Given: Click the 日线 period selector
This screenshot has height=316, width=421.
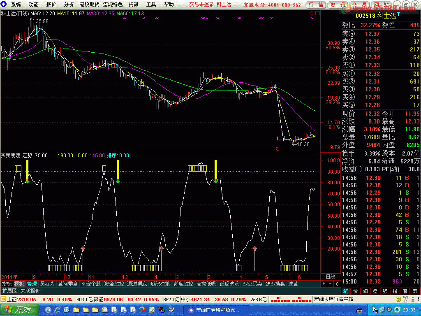Looking at the screenshot, I should click(331, 277).
